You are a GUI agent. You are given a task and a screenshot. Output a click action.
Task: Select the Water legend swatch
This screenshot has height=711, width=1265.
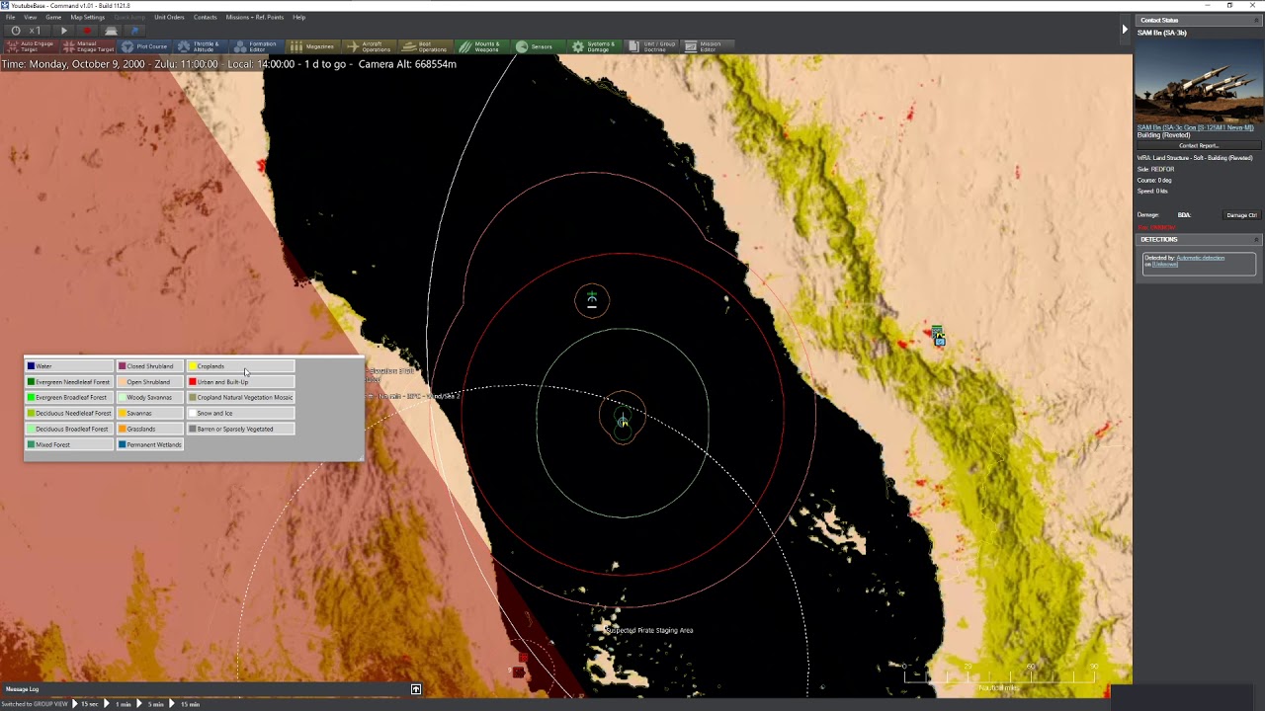point(31,366)
